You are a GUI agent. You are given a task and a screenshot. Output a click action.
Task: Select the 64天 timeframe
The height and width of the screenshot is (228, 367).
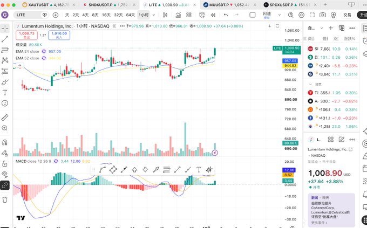click(131, 15)
